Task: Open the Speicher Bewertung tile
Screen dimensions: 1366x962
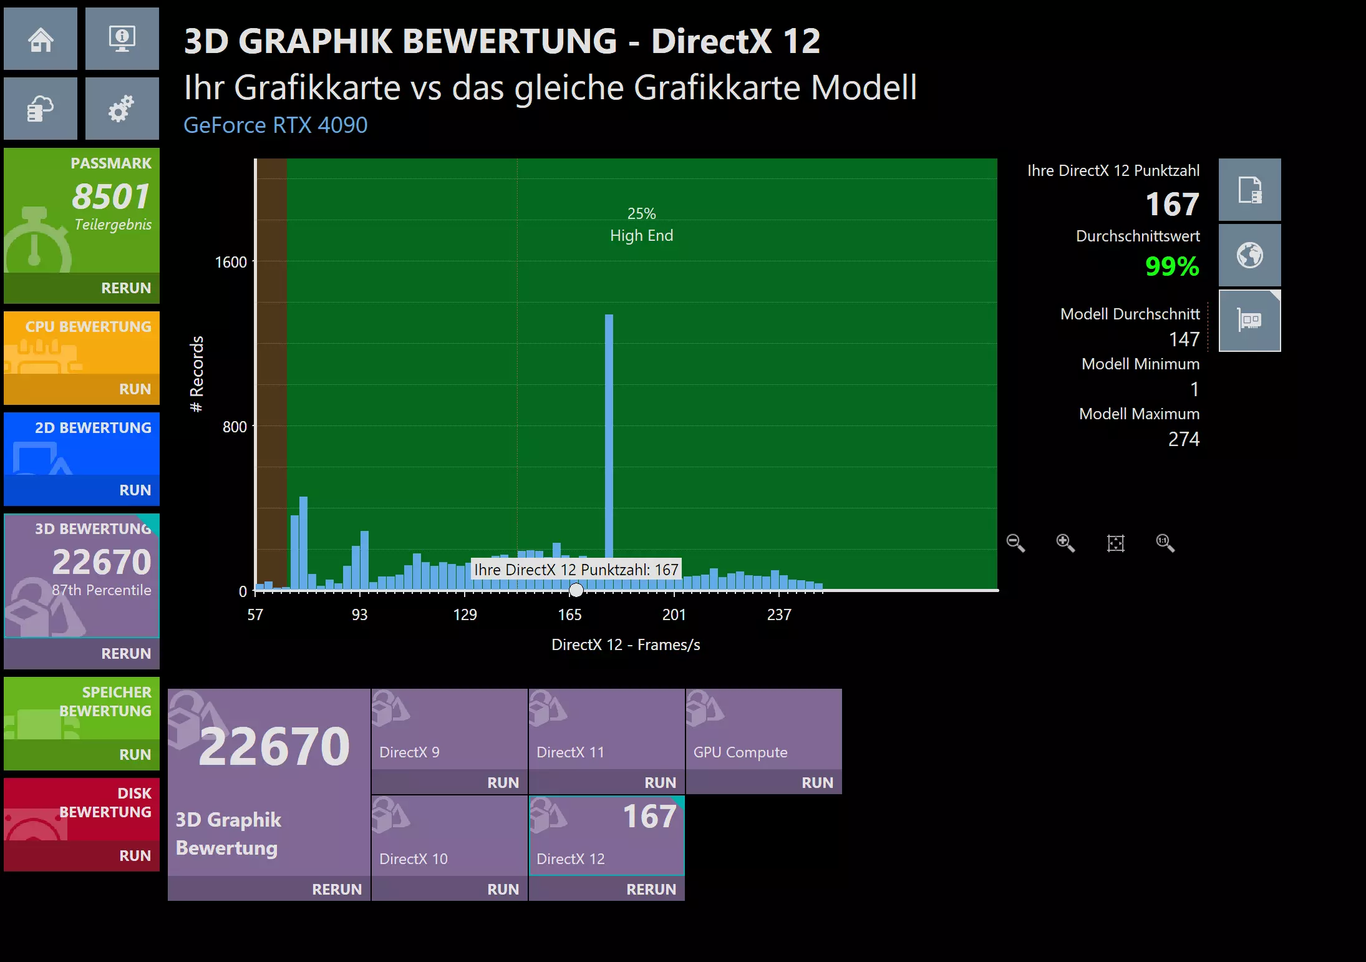Action: (x=82, y=708)
